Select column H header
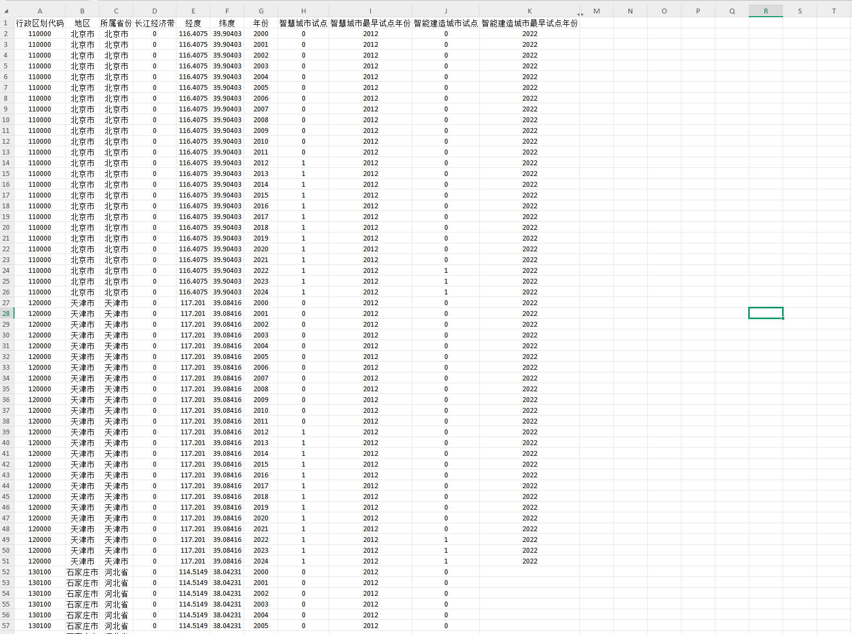Screen dimensions: 852x634 tap(303, 11)
